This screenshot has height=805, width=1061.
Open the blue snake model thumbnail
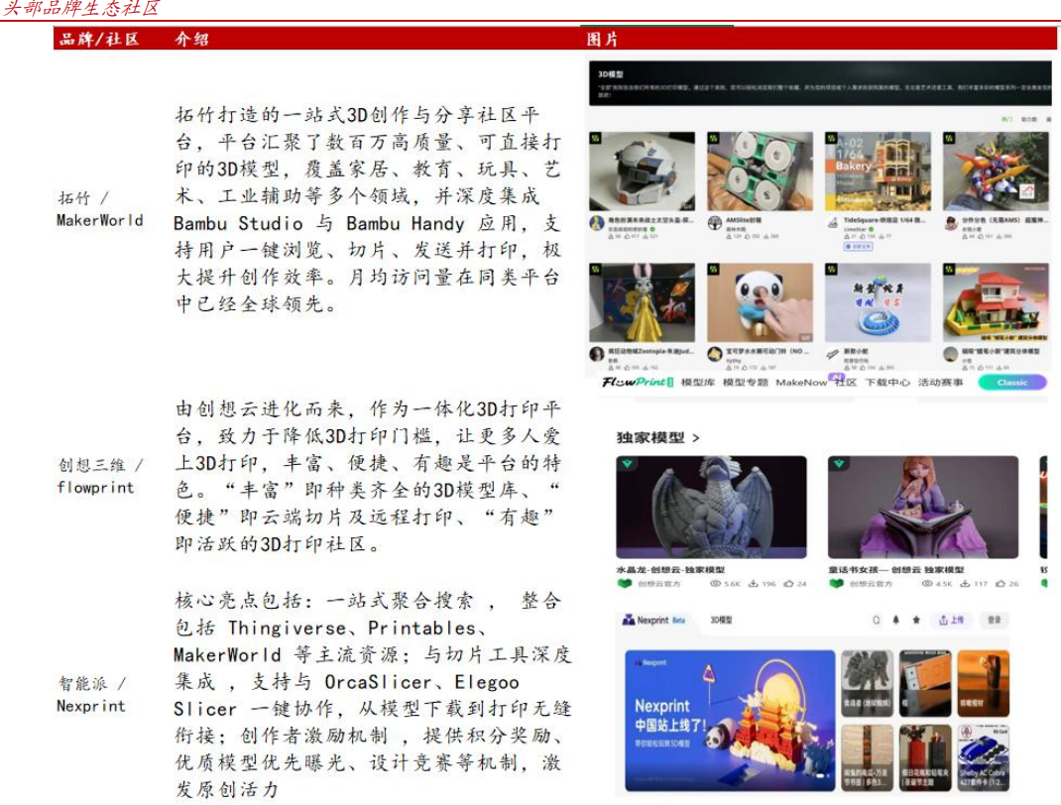coord(878,303)
